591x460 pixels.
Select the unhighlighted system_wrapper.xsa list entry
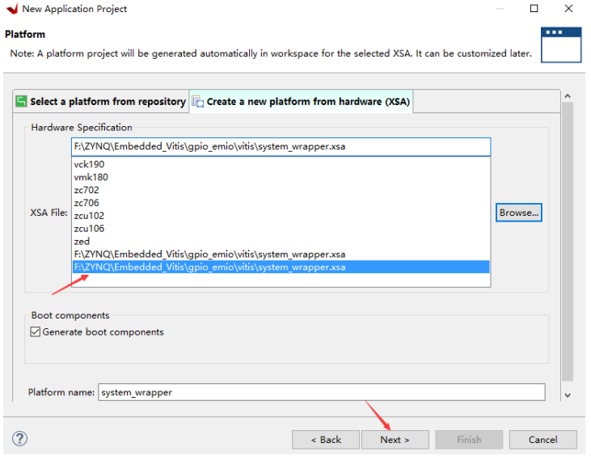(281, 255)
